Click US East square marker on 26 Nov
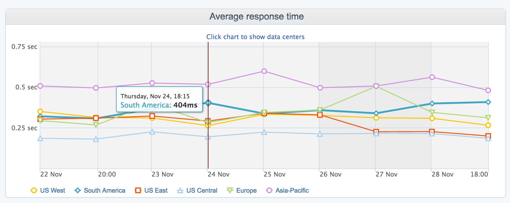Viewport: 510px width, 203px height. point(320,115)
